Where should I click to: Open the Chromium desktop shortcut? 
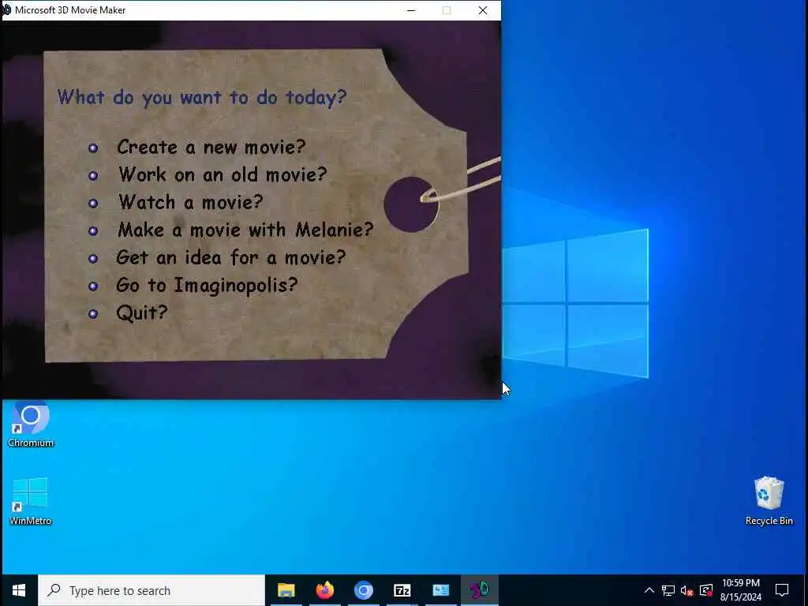point(31,424)
